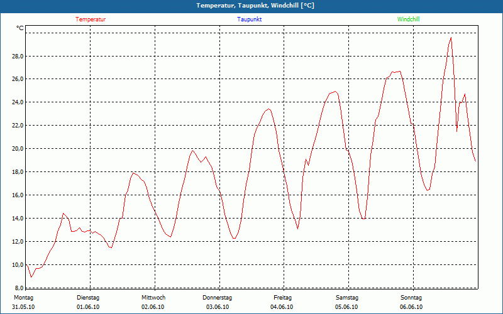Click the red Temperatur legend label
503x314 pixels.
pos(91,19)
